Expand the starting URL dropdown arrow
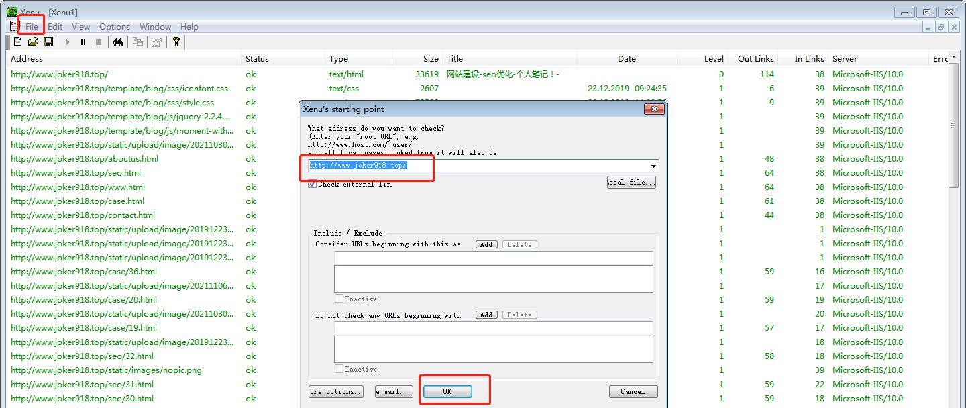This screenshot has height=408, width=966. coord(653,166)
